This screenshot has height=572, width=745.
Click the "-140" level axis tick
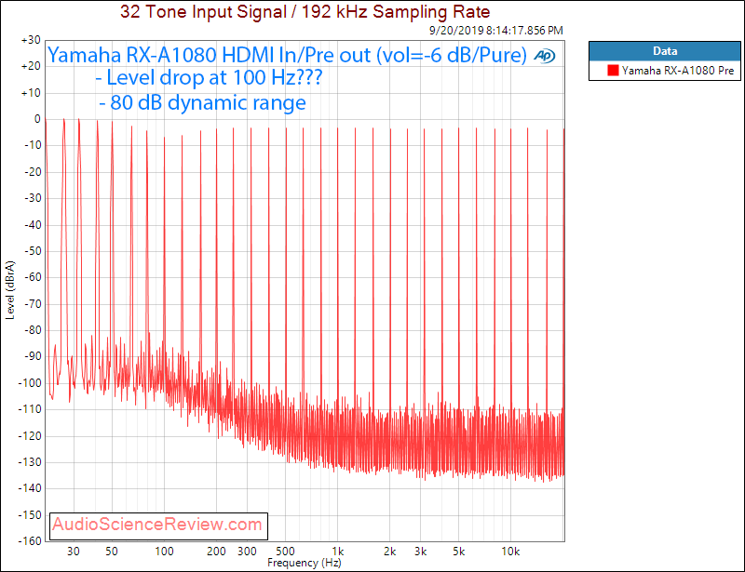[30, 488]
